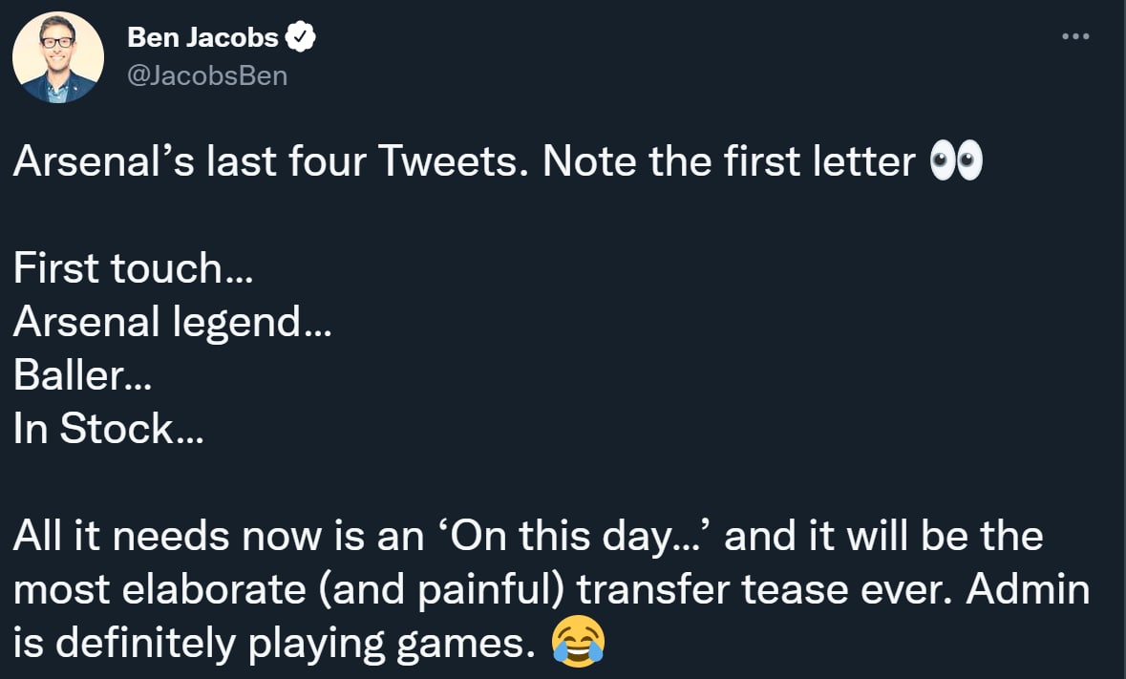Click "is definitely playing games." text

tap(274, 643)
